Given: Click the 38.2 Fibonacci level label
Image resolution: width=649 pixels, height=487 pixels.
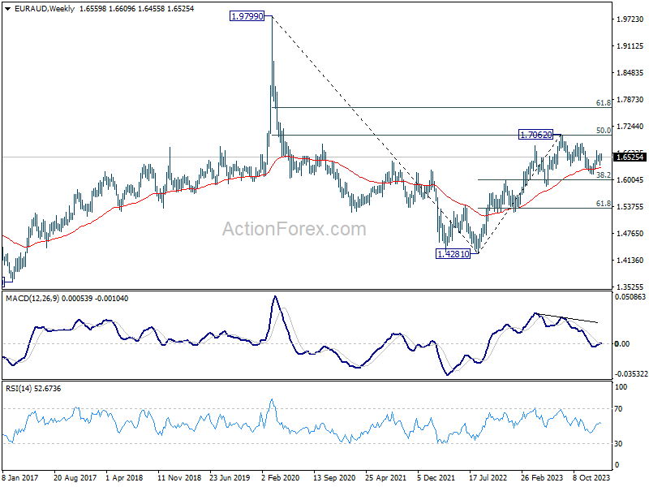Looking at the screenshot, I should coord(603,175).
